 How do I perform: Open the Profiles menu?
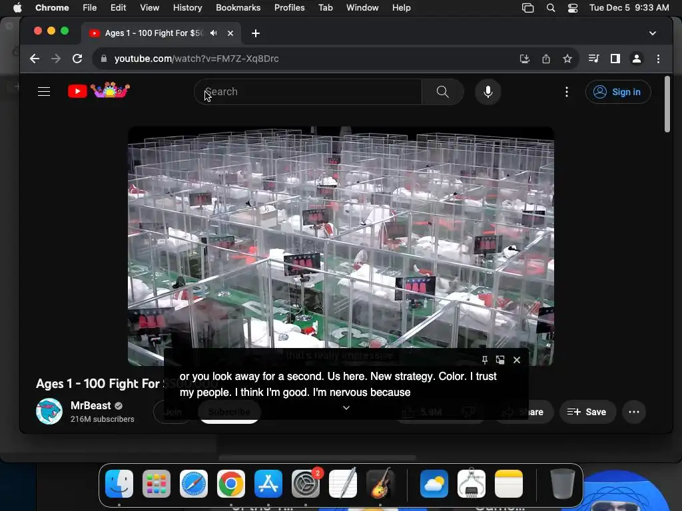tap(289, 7)
